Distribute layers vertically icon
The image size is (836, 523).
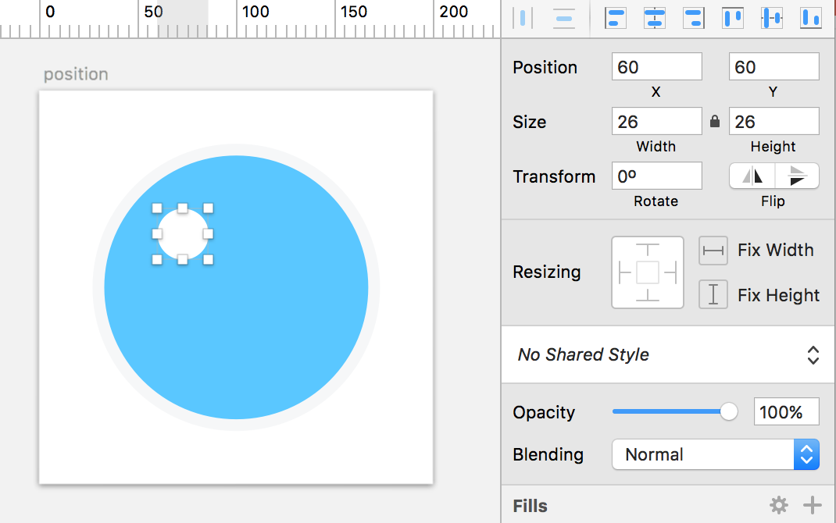[x=563, y=18]
